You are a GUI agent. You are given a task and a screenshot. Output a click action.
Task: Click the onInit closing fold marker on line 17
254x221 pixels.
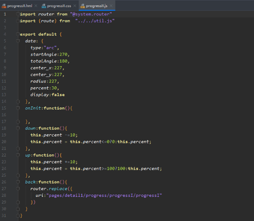18,122
